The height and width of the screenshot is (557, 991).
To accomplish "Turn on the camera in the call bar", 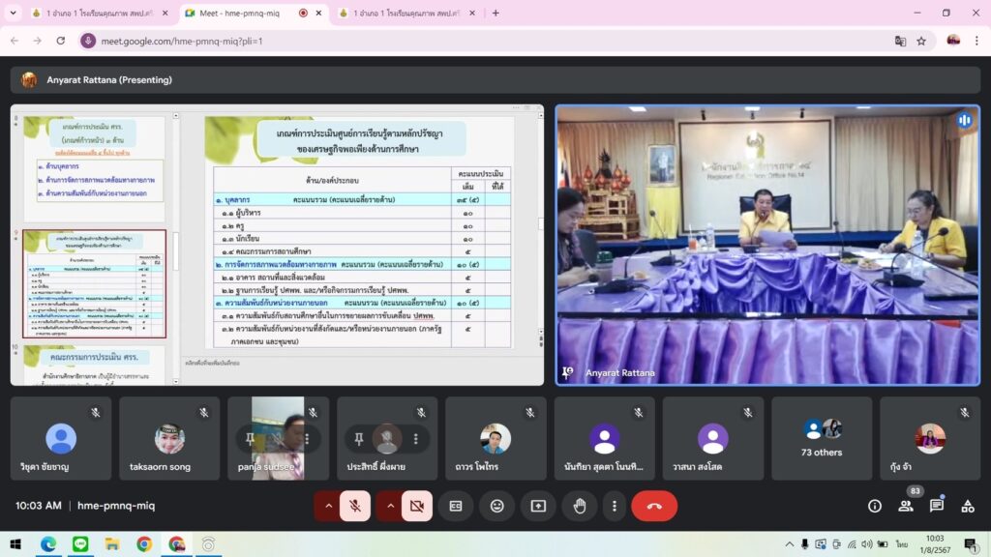I will click(x=417, y=506).
